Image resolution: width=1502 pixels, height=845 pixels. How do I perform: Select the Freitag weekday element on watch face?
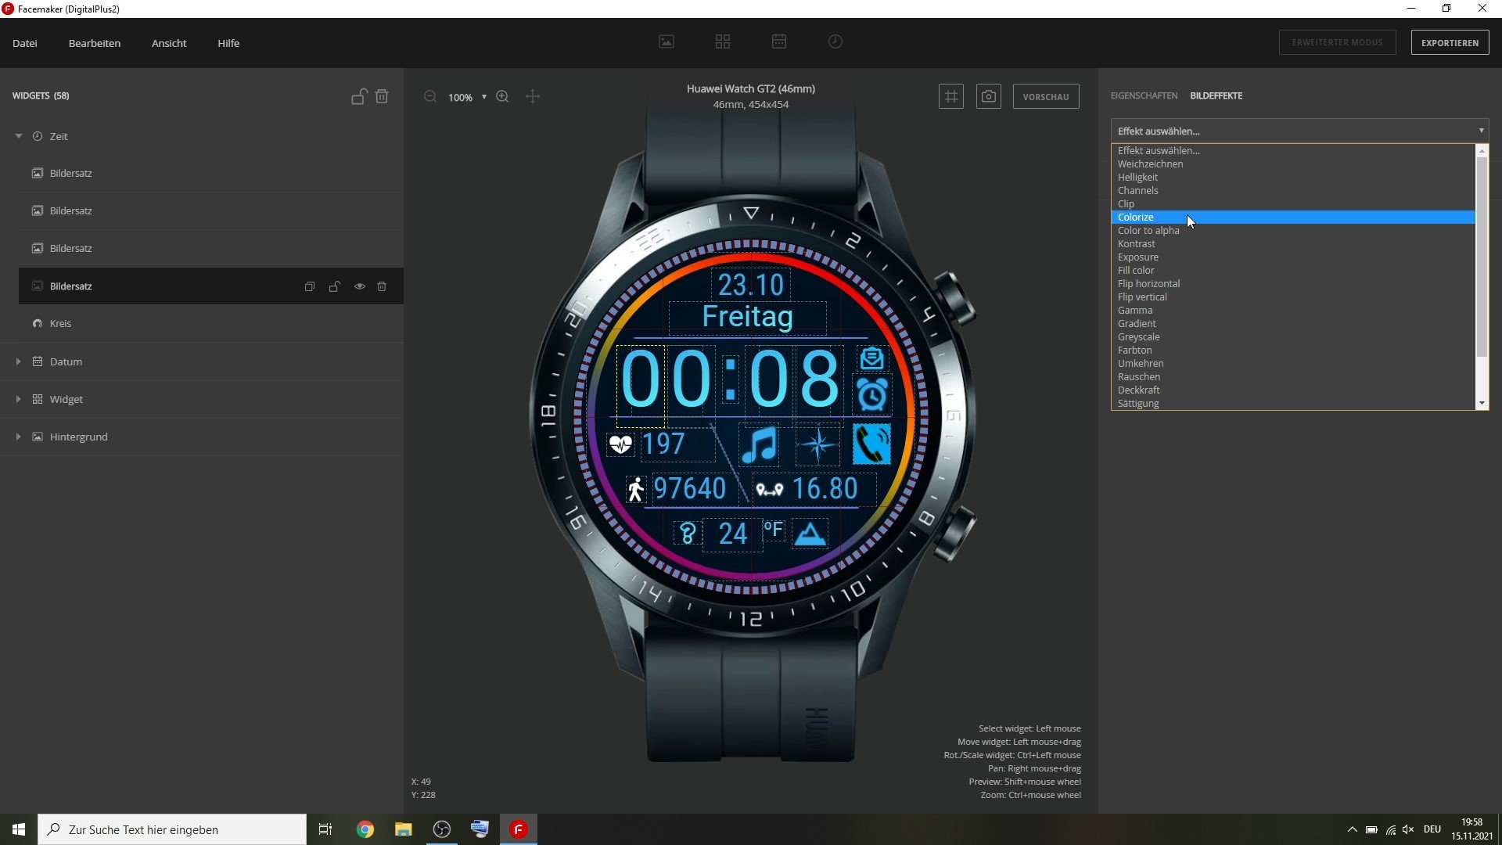point(748,317)
